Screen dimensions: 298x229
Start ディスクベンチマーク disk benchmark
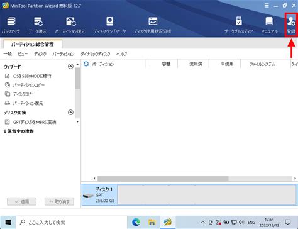click(110, 25)
